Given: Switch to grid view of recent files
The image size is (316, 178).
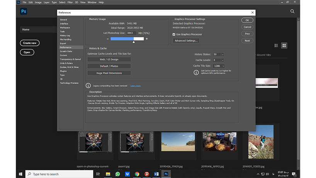Looking at the screenshot, I should coord(284,46).
